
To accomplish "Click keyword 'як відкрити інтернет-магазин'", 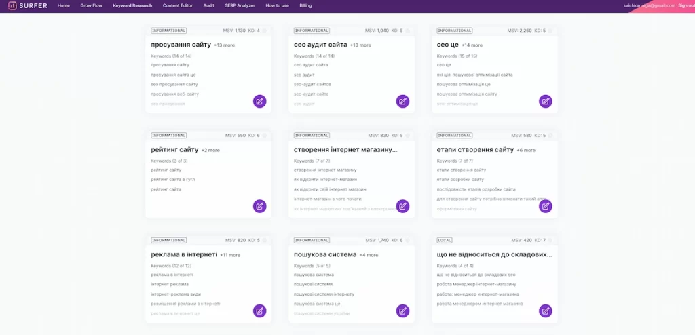I will click(x=325, y=180).
